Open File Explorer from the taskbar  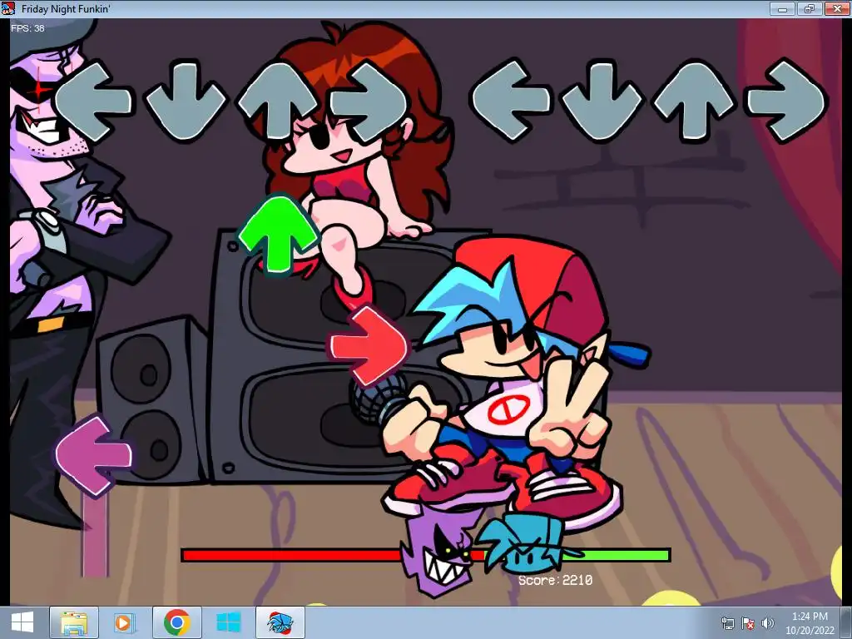pyautogui.click(x=74, y=622)
